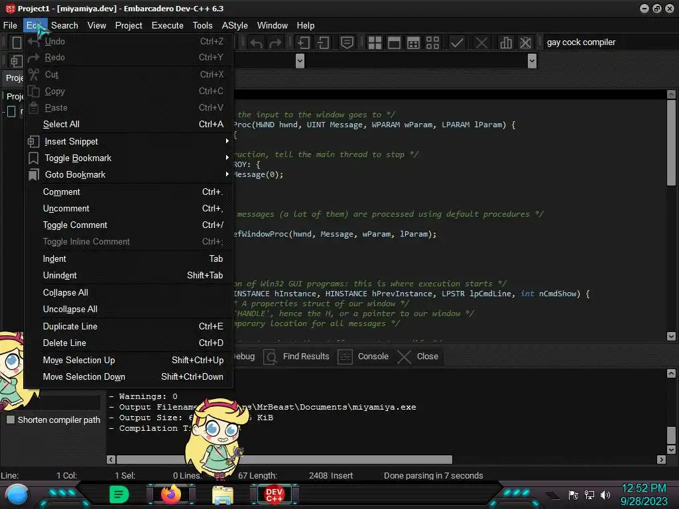Image resolution: width=679 pixels, height=509 pixels.
Task: Click the Run window toolbar icon
Action: tap(394, 42)
